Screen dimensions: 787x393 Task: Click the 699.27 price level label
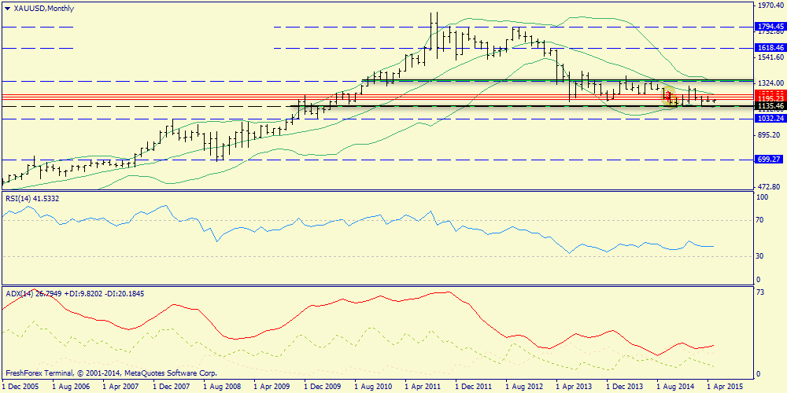(x=768, y=160)
